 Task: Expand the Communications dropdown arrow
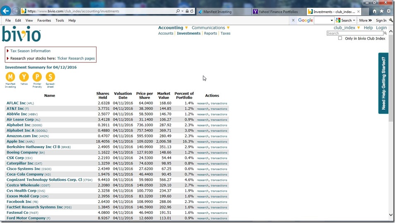[228, 28]
